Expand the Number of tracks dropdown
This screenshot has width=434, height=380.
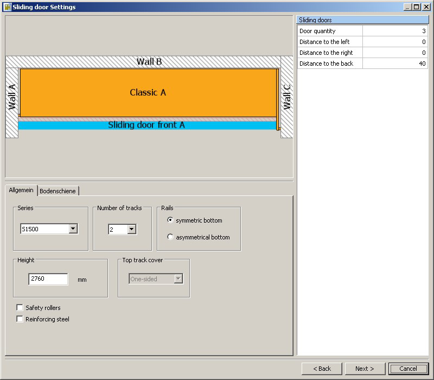pos(131,230)
